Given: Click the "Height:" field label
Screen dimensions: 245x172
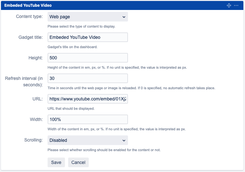Looking at the screenshot, I should pyautogui.click(x=35, y=58).
